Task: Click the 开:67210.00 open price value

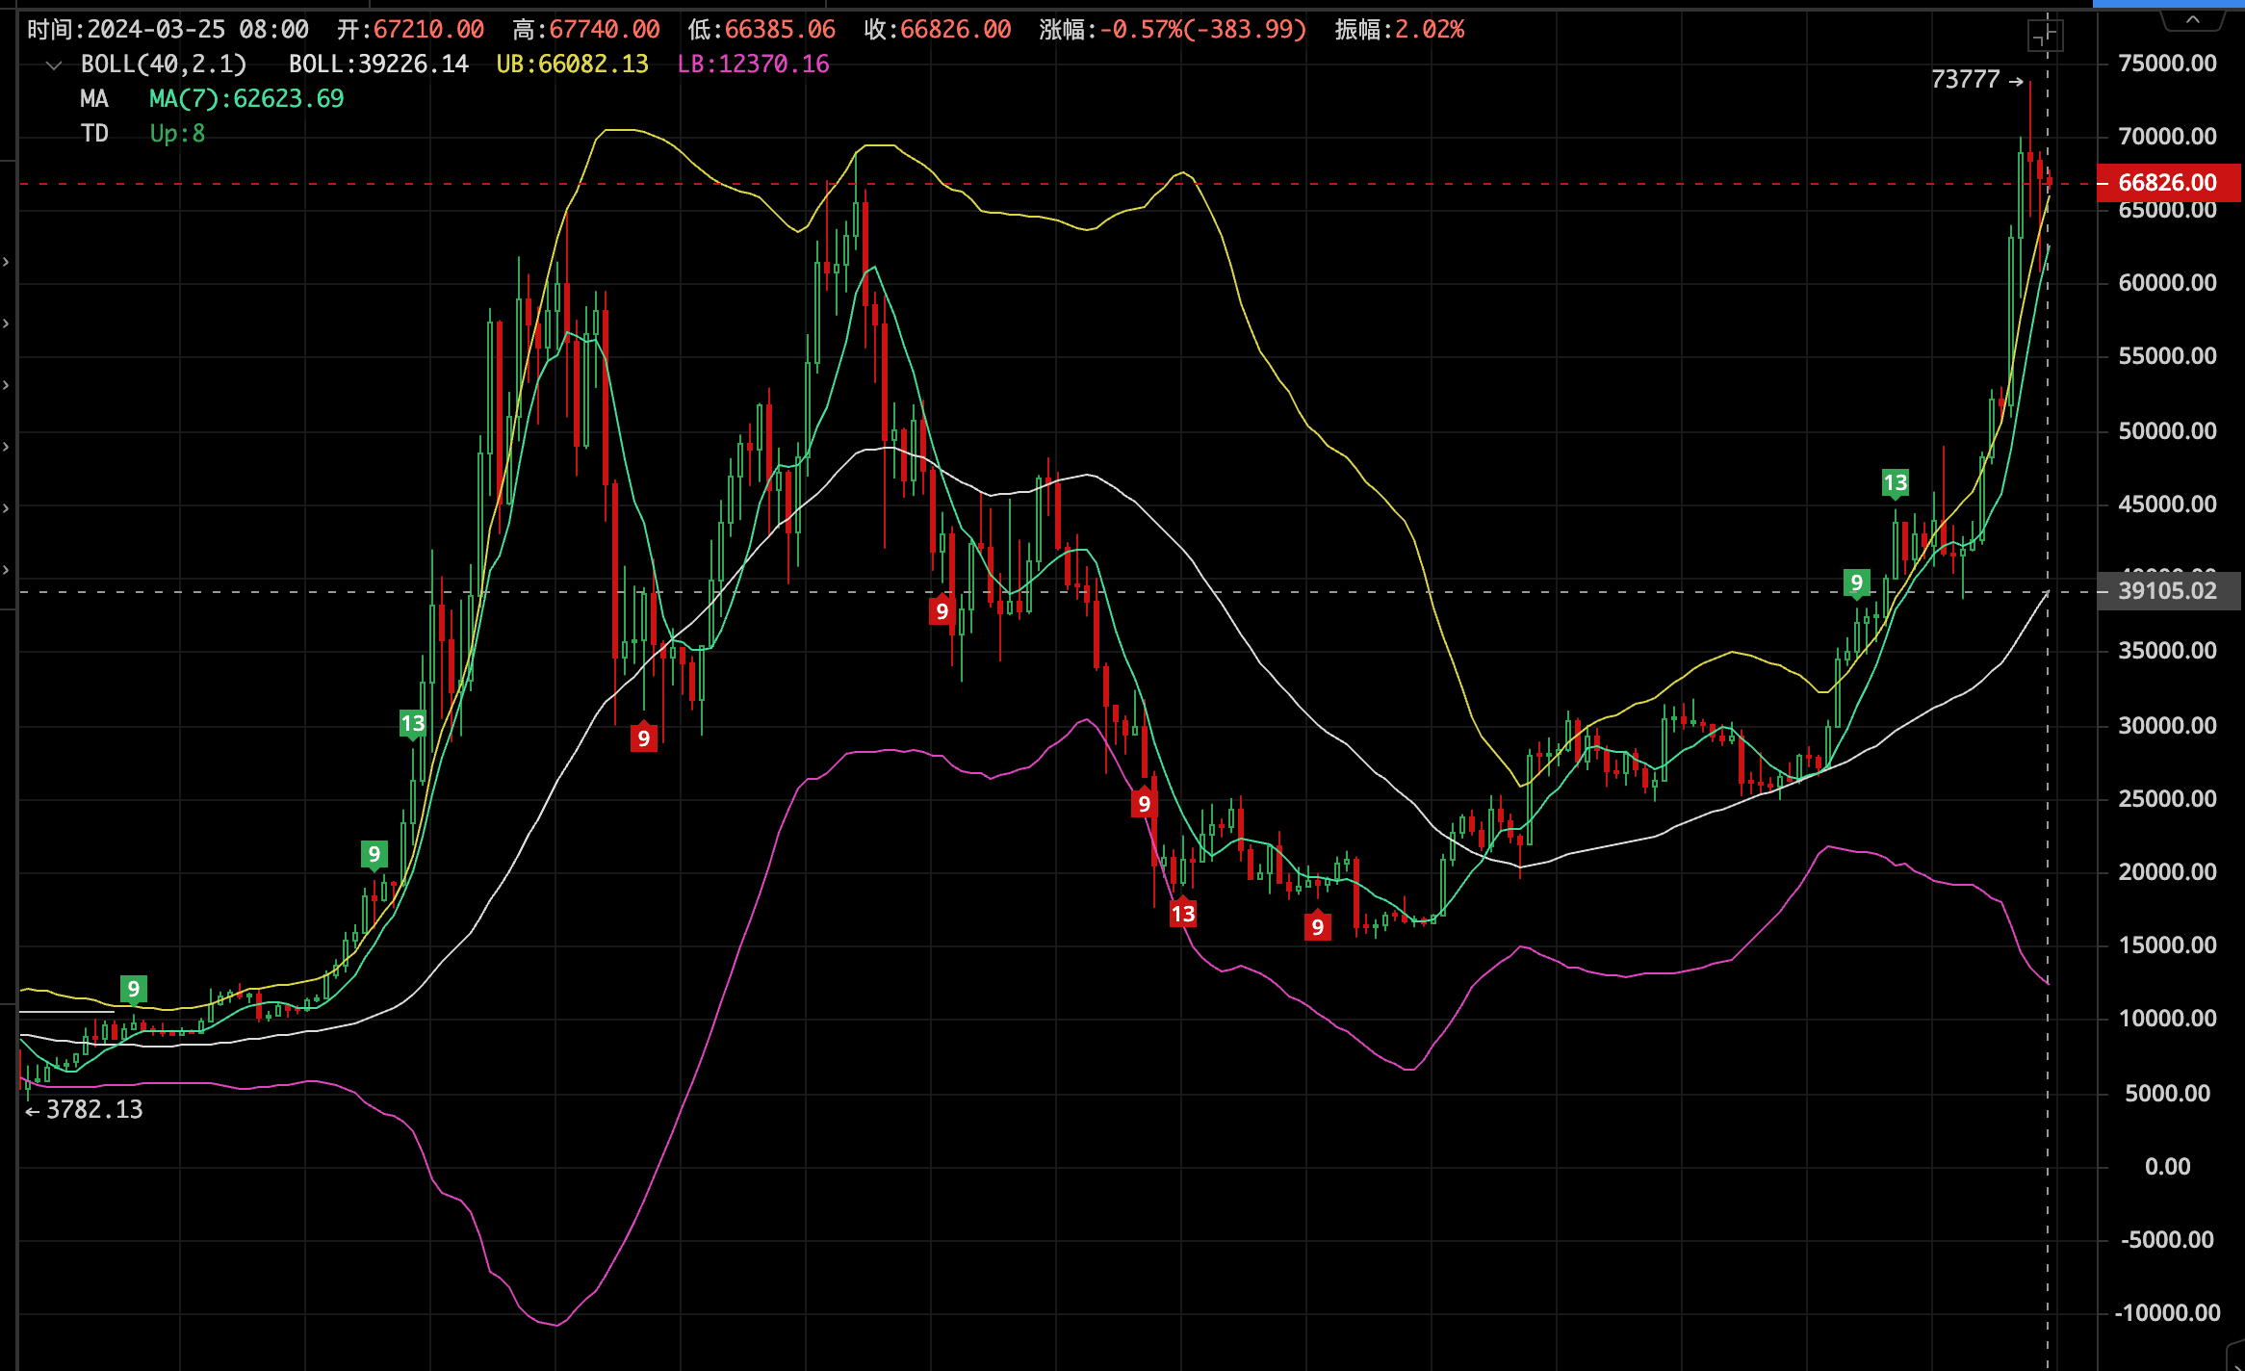Action: point(410,30)
